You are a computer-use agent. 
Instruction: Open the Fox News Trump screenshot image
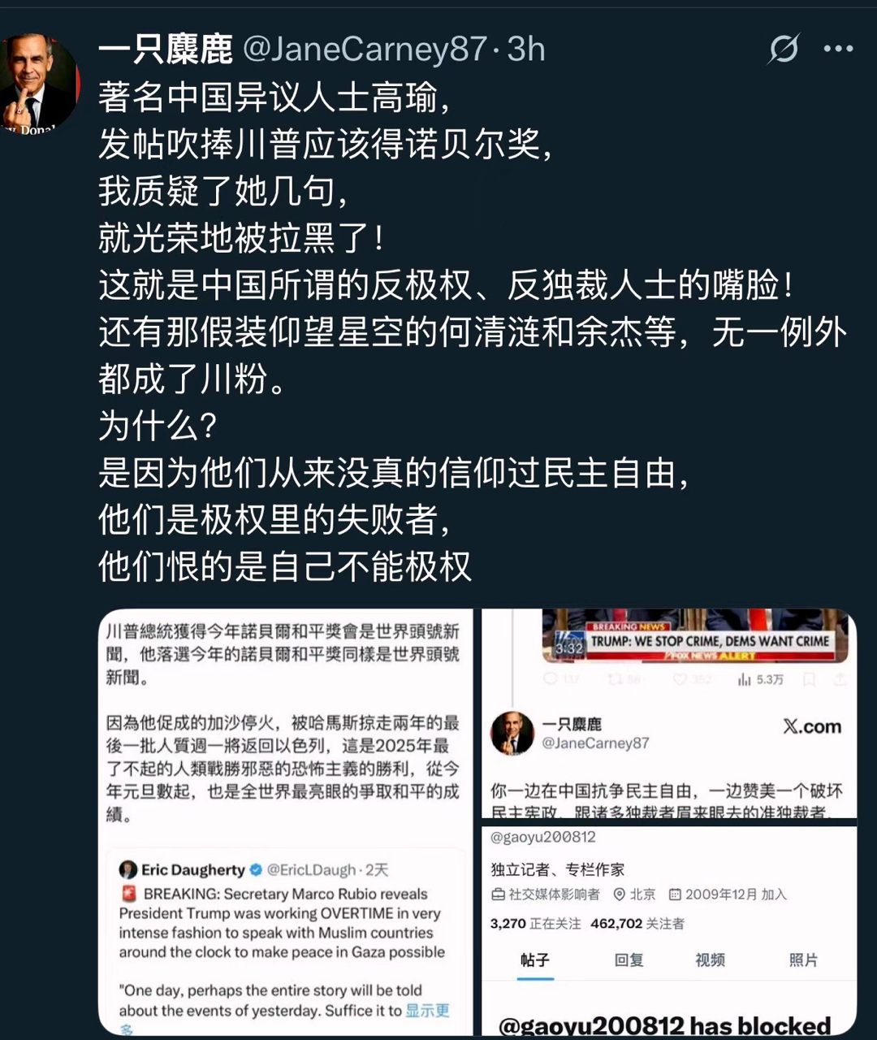[x=669, y=713]
